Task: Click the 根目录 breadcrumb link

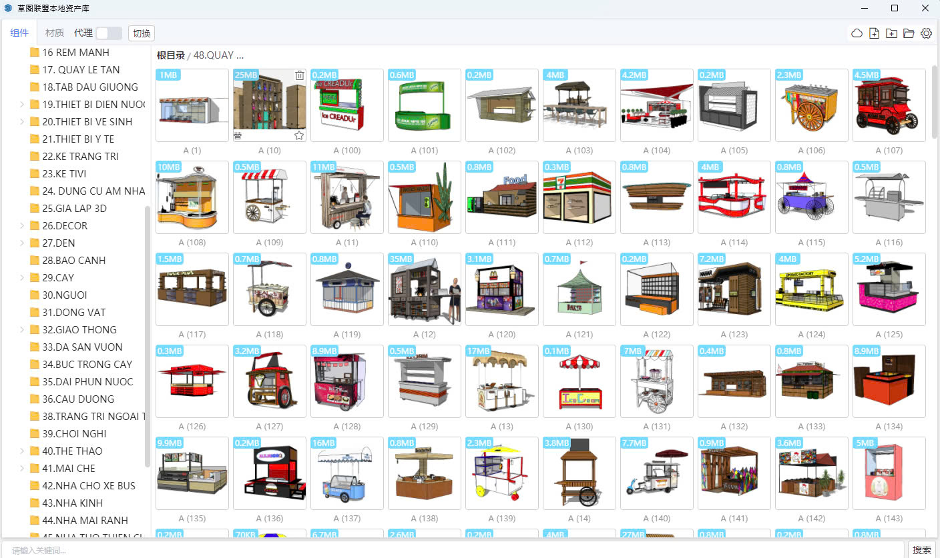Action: (x=170, y=55)
